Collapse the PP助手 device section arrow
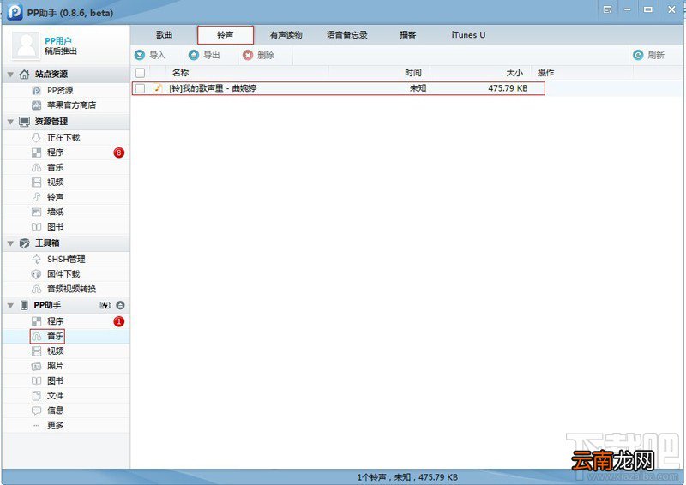Screen dimensions: 686x485 [x=10, y=305]
